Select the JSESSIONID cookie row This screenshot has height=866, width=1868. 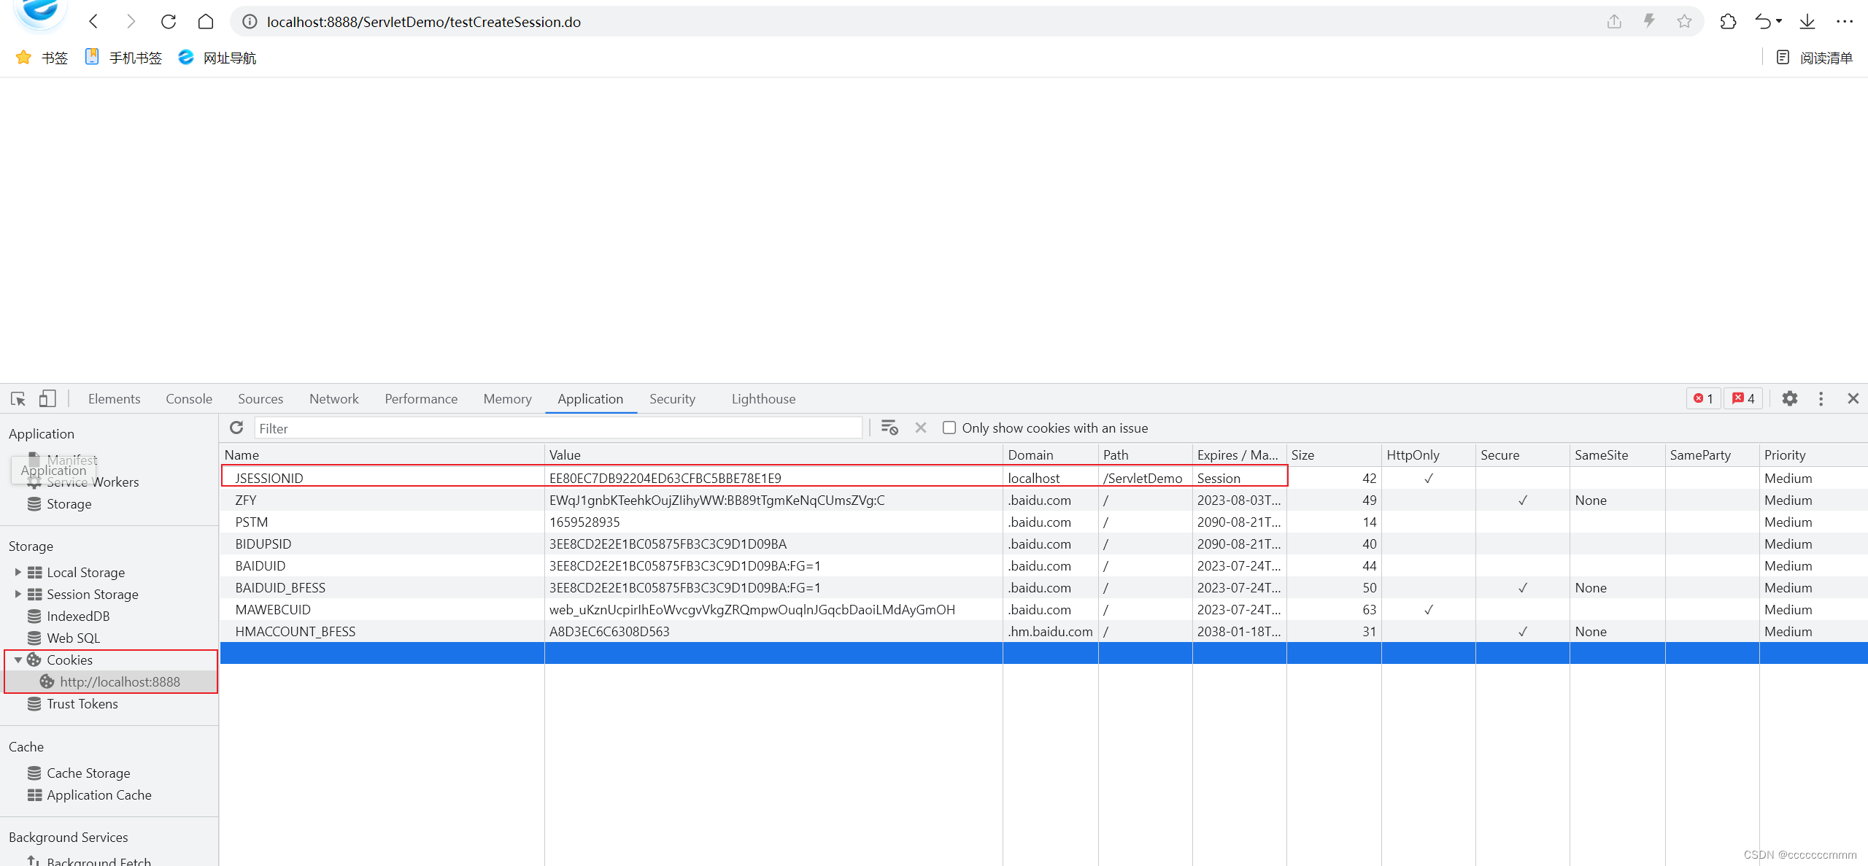pyautogui.click(x=269, y=478)
